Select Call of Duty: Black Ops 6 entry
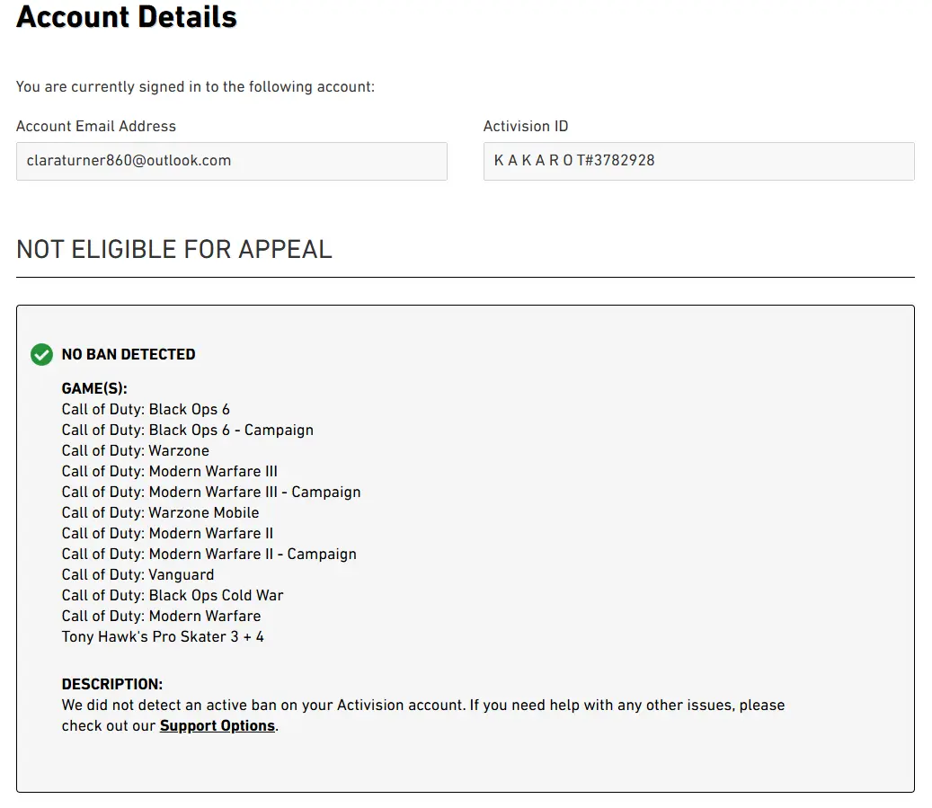Screen dimensions: 932x808 (x=146, y=409)
